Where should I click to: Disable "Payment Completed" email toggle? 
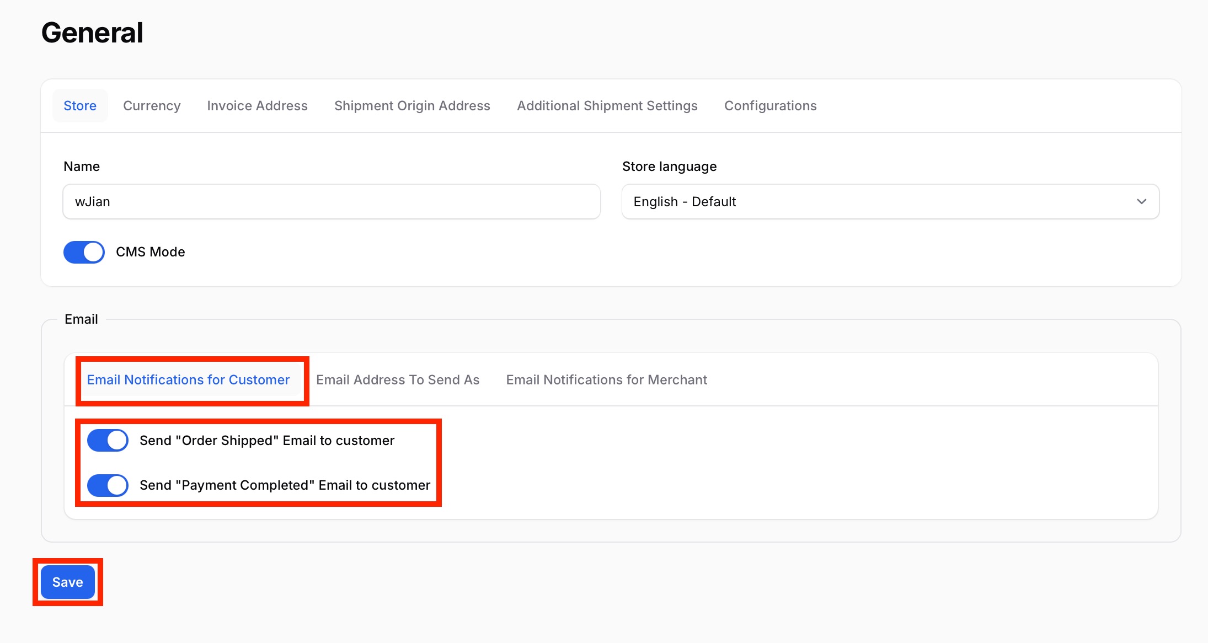pos(108,485)
